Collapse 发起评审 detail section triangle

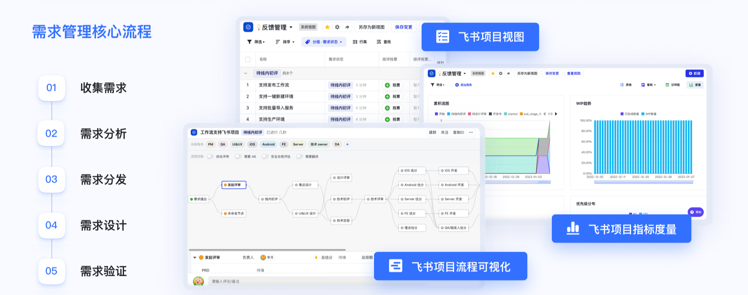click(195, 257)
